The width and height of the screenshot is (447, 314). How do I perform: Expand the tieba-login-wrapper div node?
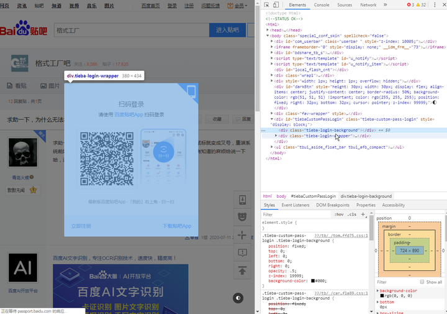tap(277, 136)
